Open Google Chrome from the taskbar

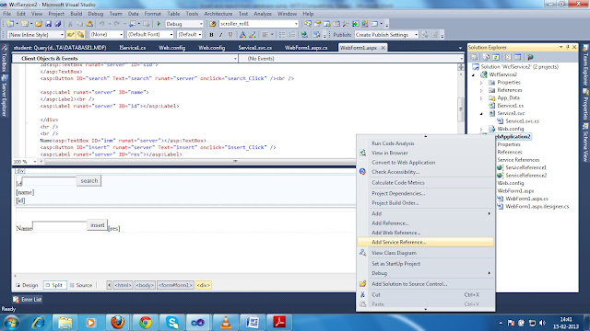[x=146, y=323]
